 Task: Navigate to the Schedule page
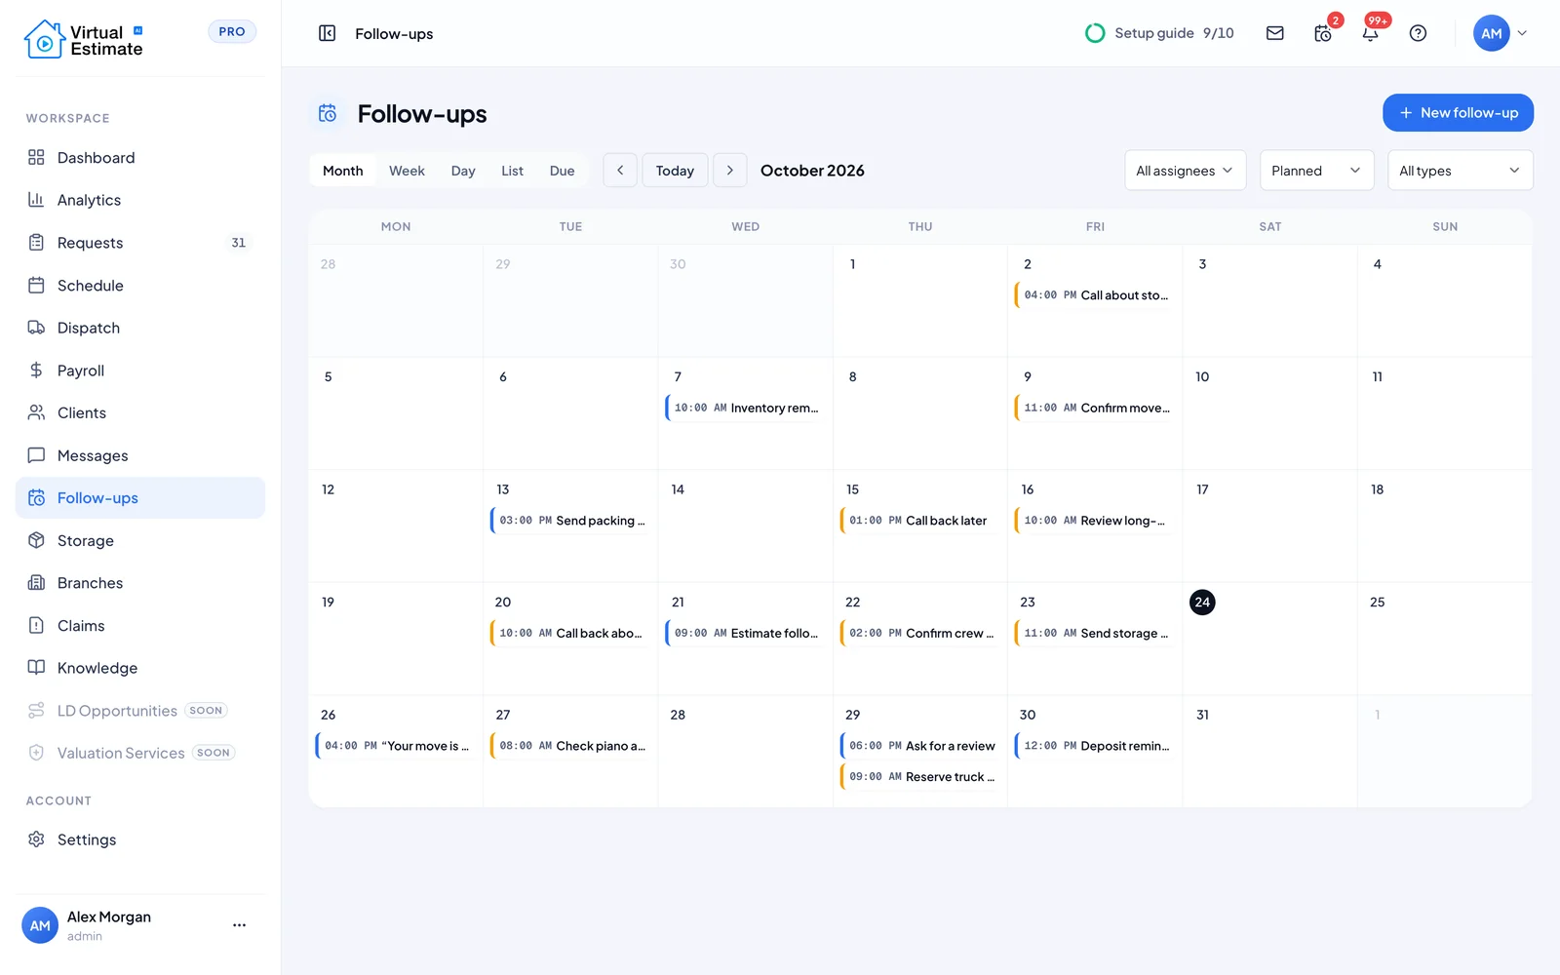point(140,286)
